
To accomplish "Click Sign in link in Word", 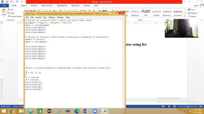I will tap(196, 5).
